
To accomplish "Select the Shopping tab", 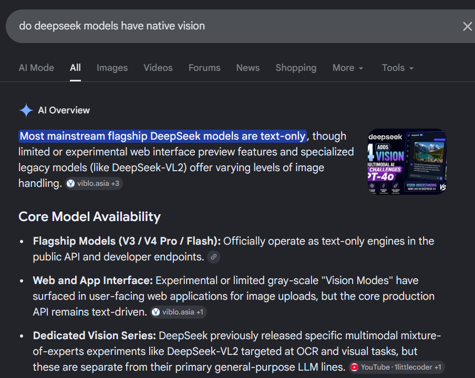I will (296, 68).
